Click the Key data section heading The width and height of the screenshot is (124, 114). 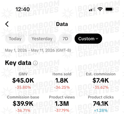[x=18, y=63]
